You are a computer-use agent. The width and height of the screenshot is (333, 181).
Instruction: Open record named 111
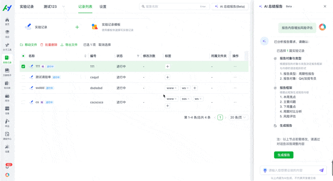[37, 67]
